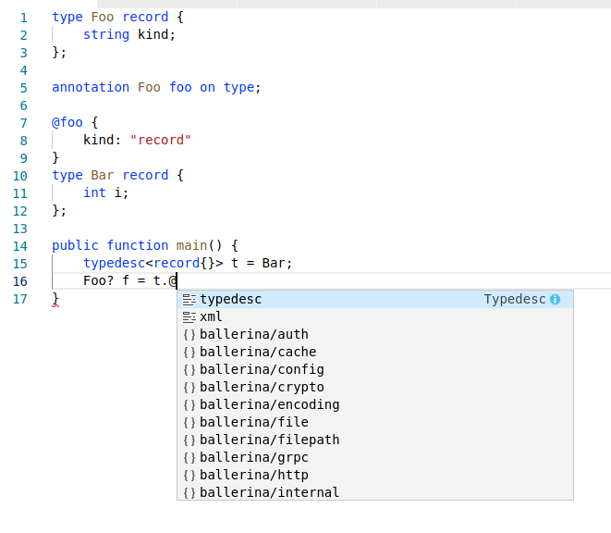Click braces icon next to ballerina/auth
This screenshot has height=533, width=611.
[189, 335]
